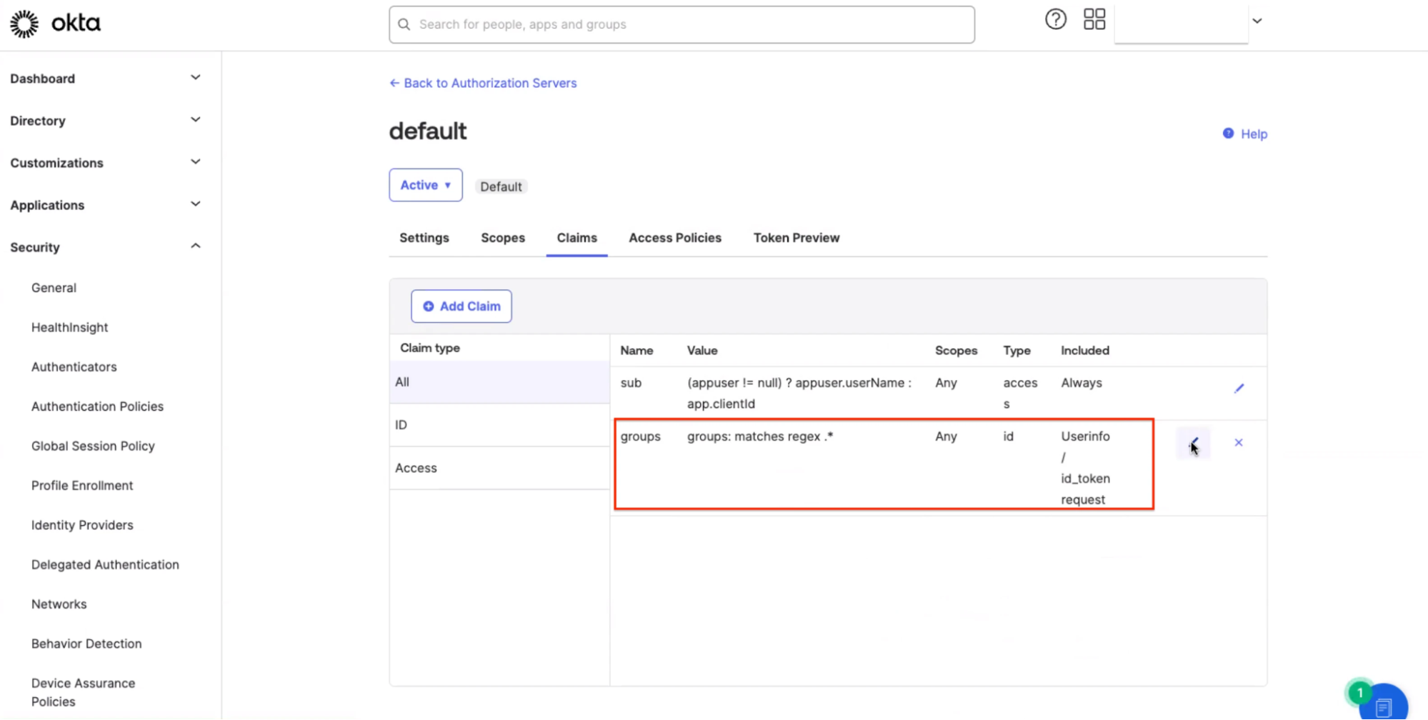Viewport: 1428px width, 720px height.
Task: Open the Help link
Action: (x=1245, y=134)
